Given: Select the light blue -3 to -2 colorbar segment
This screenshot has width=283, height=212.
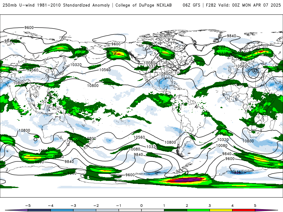Looking at the screenshot, I should (85, 210).
